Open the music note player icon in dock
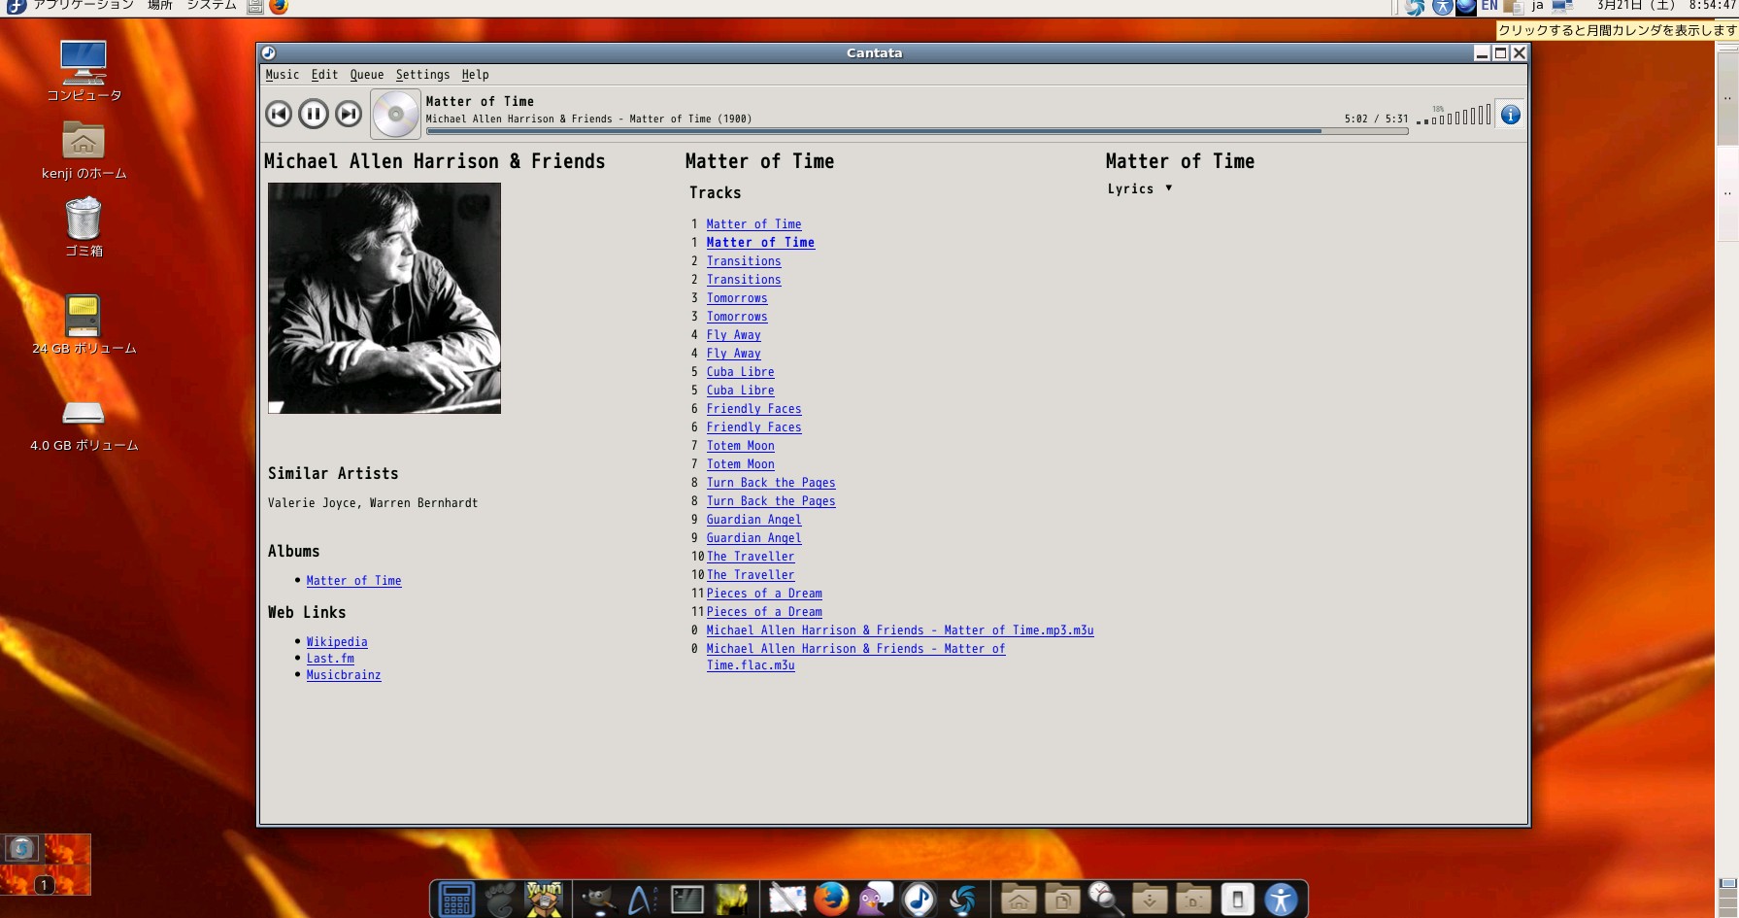Image resolution: width=1739 pixels, height=918 pixels. (x=920, y=899)
